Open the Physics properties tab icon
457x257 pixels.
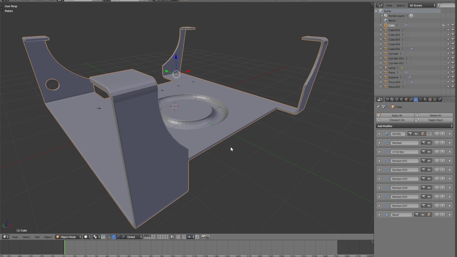[440, 100]
